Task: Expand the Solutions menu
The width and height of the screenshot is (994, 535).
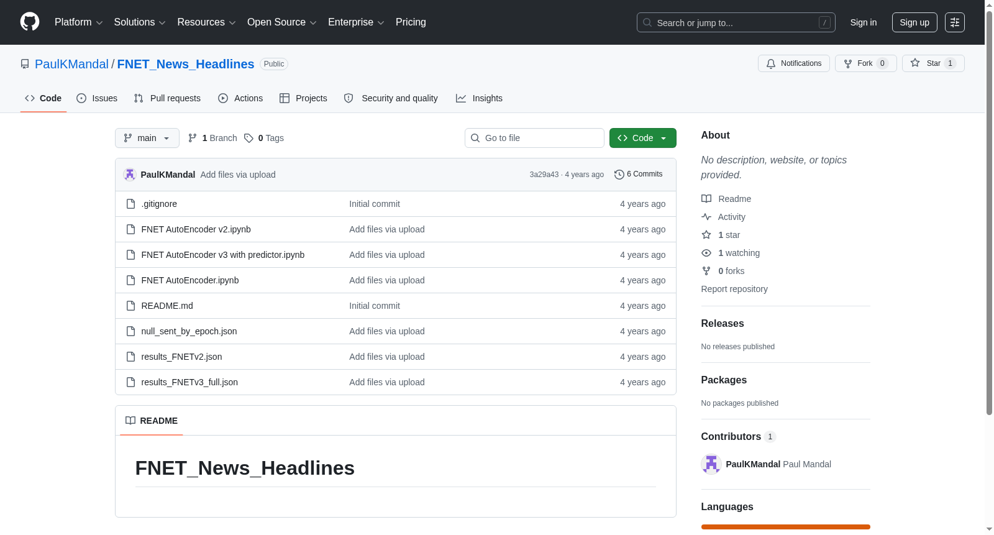Action: (x=140, y=22)
